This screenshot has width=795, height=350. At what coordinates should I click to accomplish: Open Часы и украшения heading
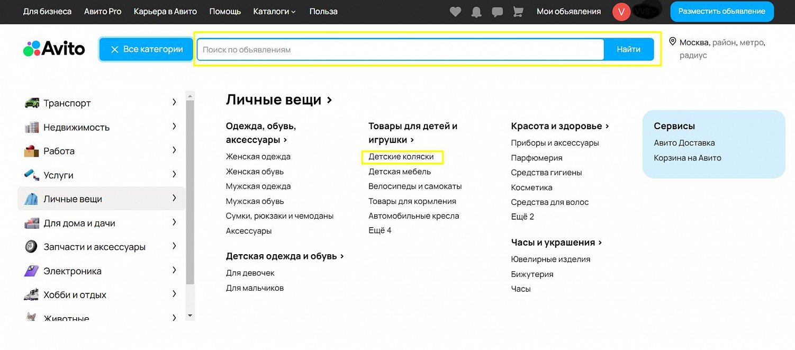[557, 243]
